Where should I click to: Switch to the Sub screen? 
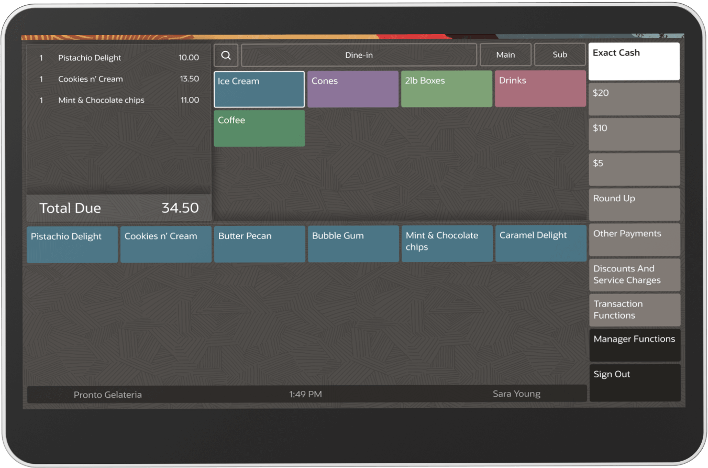coord(560,54)
